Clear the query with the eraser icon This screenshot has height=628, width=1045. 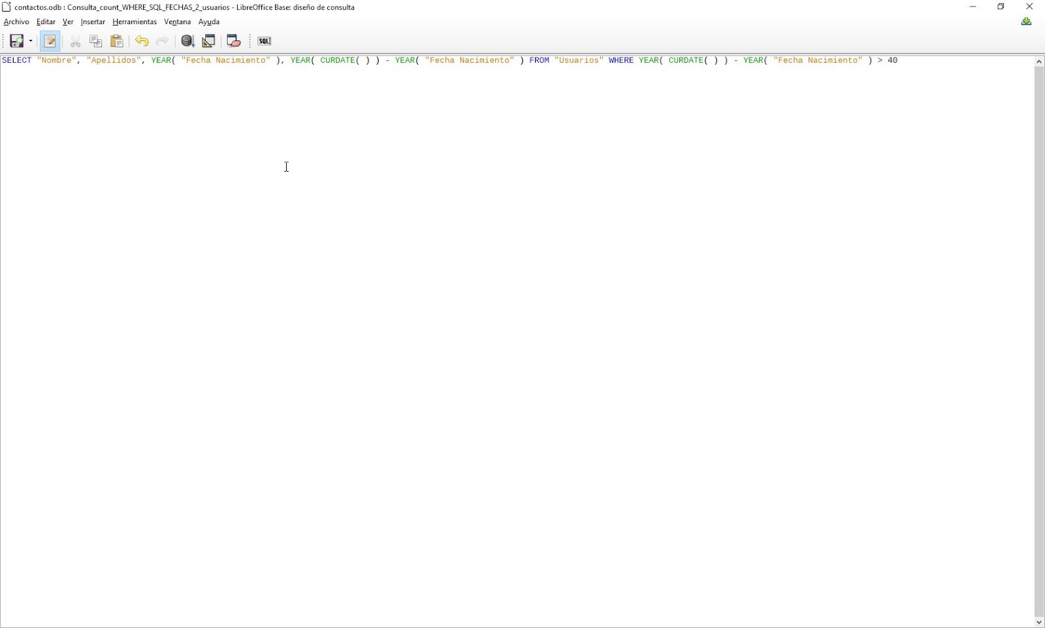tap(233, 41)
